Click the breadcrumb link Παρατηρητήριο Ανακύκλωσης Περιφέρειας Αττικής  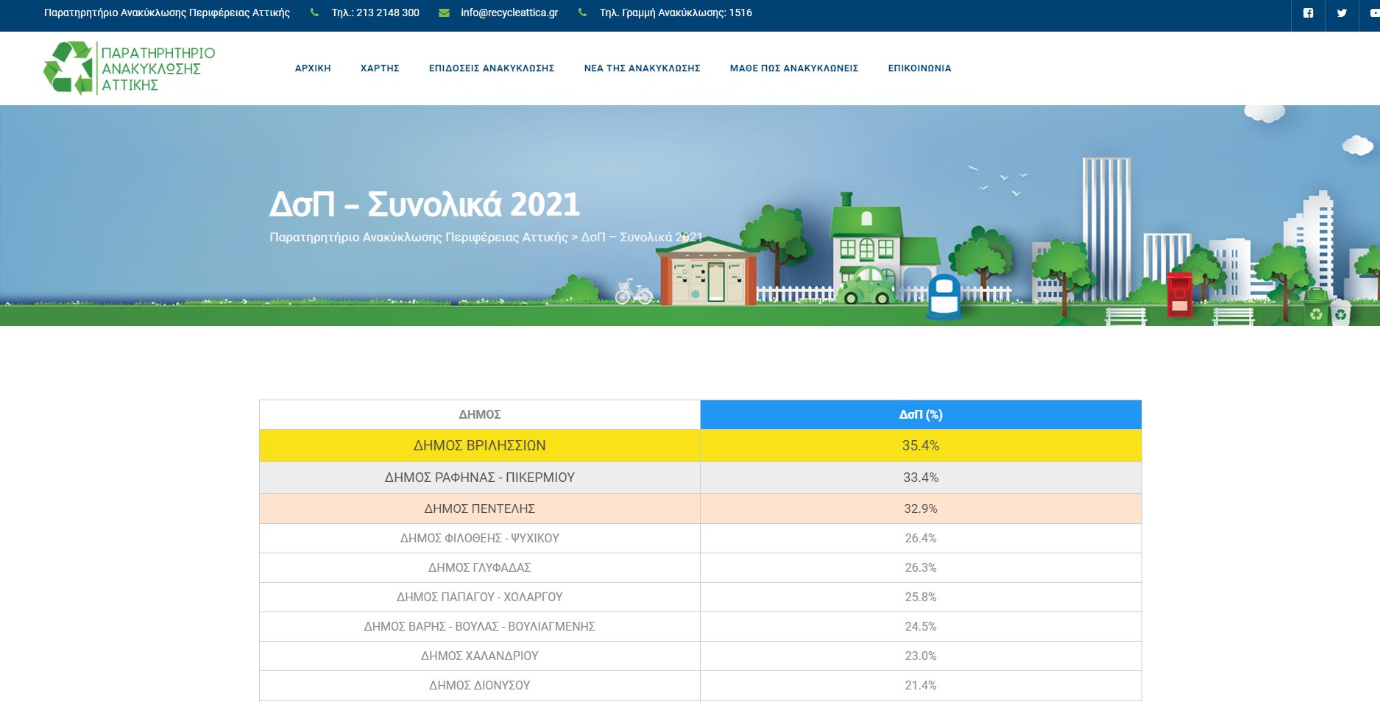point(418,237)
